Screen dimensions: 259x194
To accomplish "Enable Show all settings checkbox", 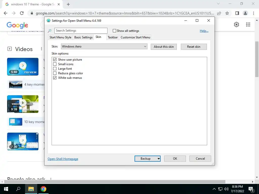I will pos(114,31).
